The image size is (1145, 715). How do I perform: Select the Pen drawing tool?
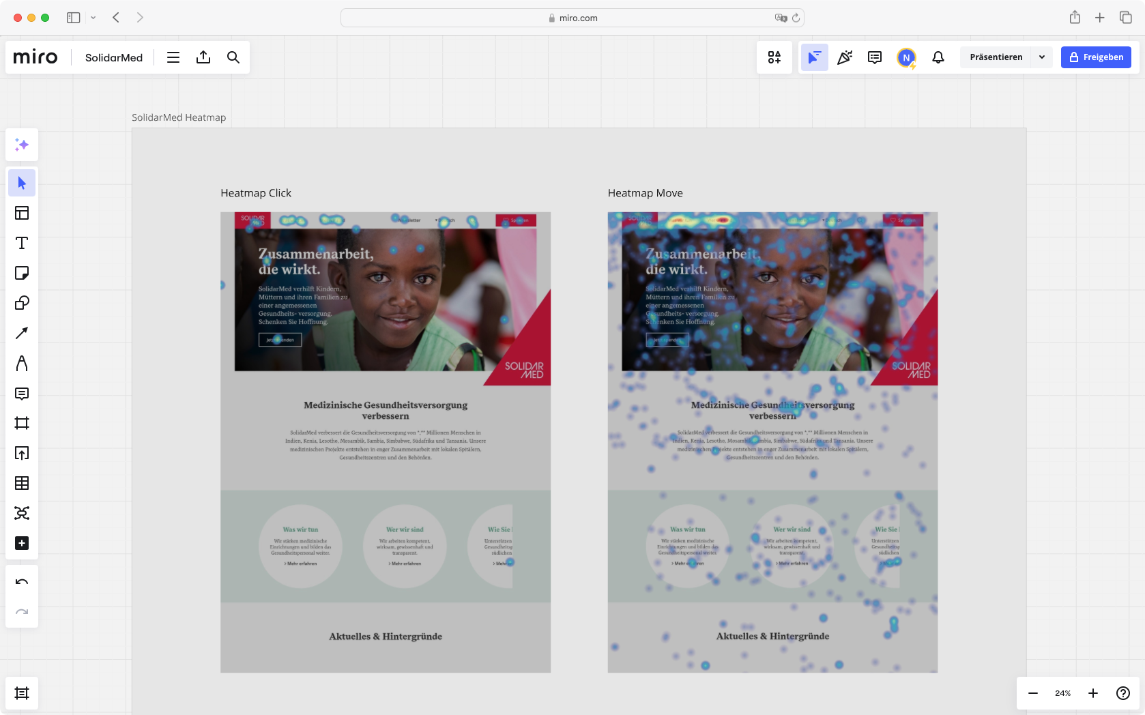click(x=22, y=363)
